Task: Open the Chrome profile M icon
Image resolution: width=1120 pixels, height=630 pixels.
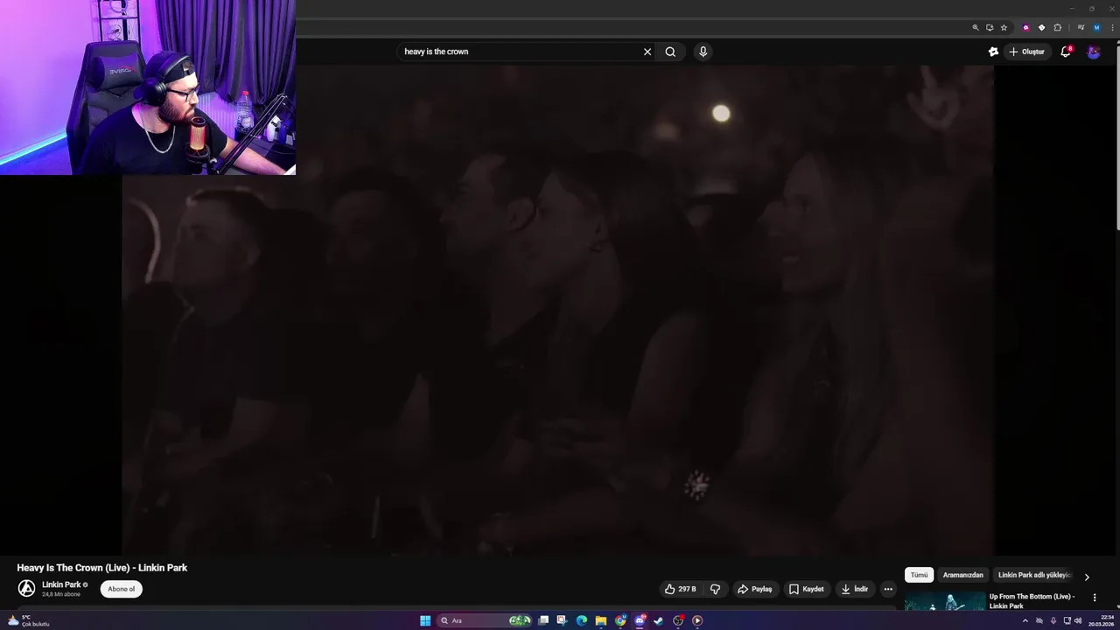Action: click(x=1096, y=28)
